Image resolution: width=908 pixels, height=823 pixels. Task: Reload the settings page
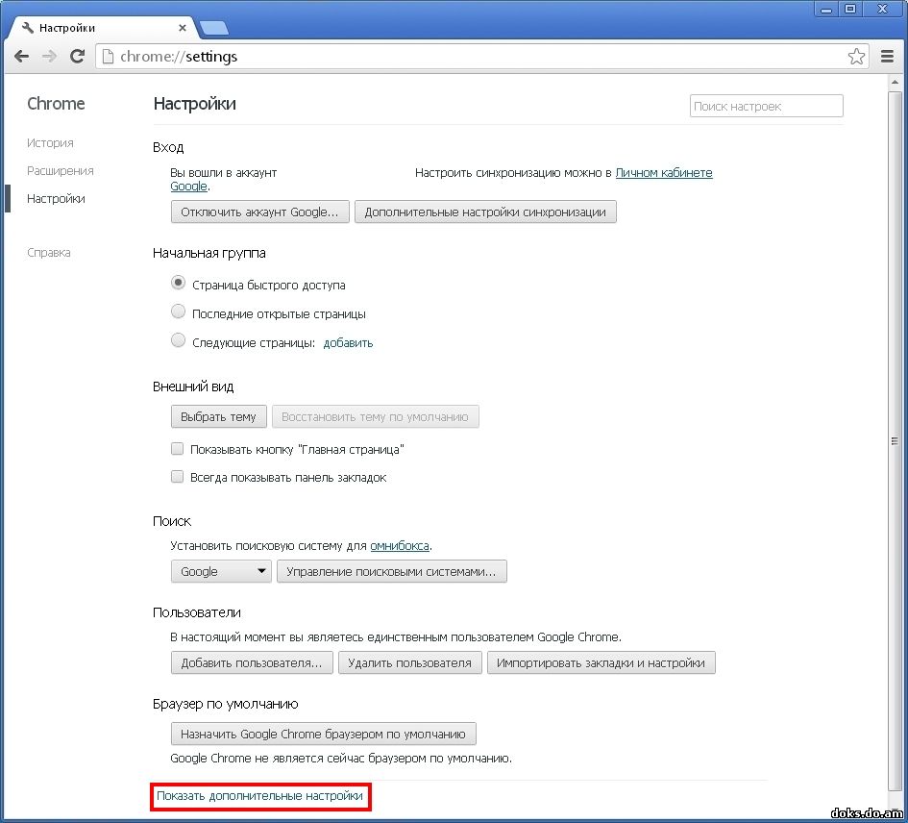(77, 56)
